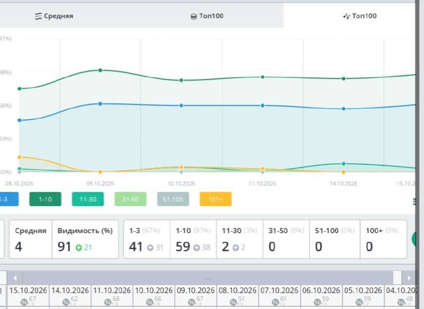Select the teal 11-30 point on 14.10.2026
The image size is (424, 309).
point(343,164)
